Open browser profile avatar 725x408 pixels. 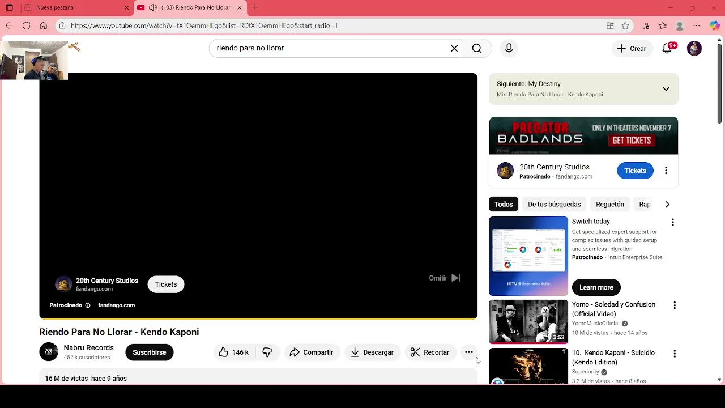tap(680, 25)
